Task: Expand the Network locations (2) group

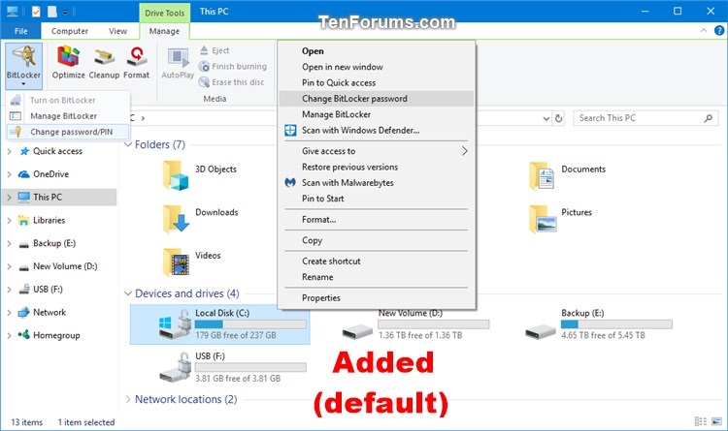Action: (128, 399)
